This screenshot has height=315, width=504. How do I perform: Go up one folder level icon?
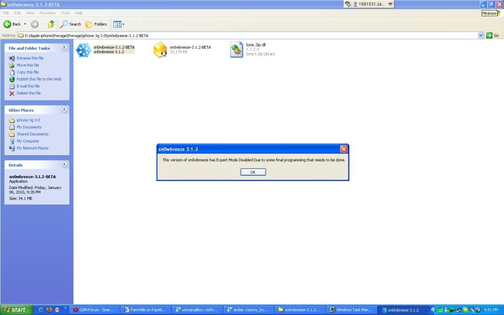(x=51, y=24)
